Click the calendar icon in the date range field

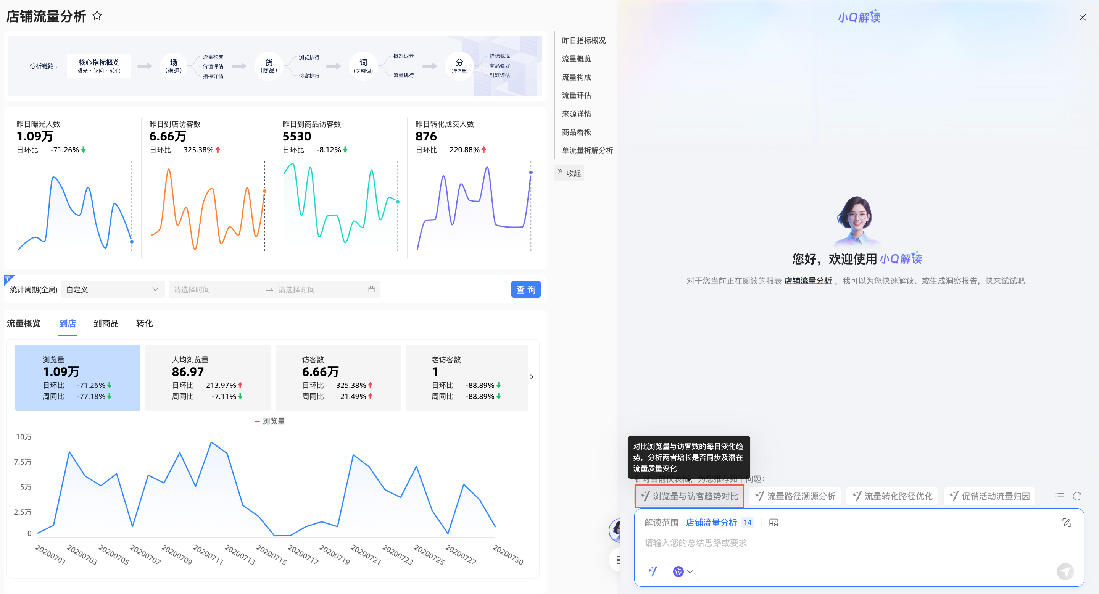tap(371, 289)
